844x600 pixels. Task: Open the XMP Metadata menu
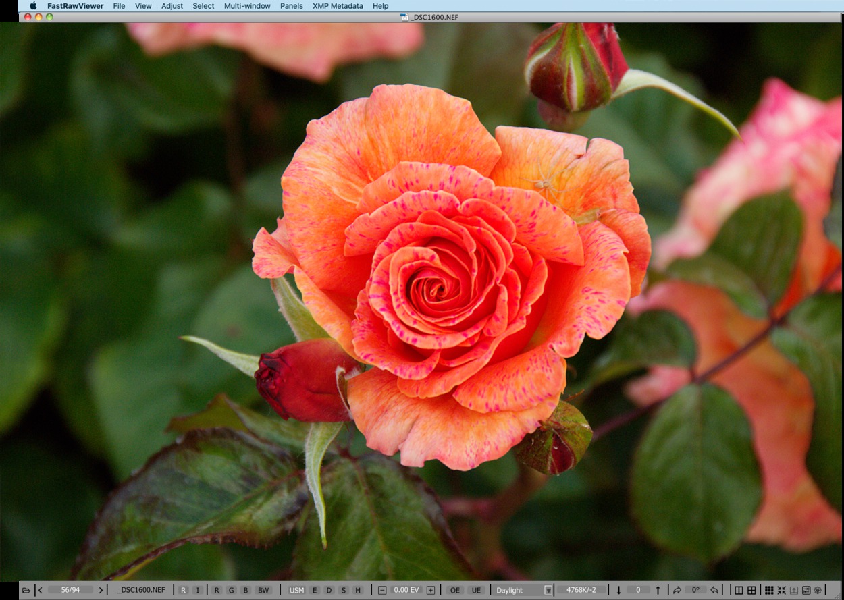338,6
